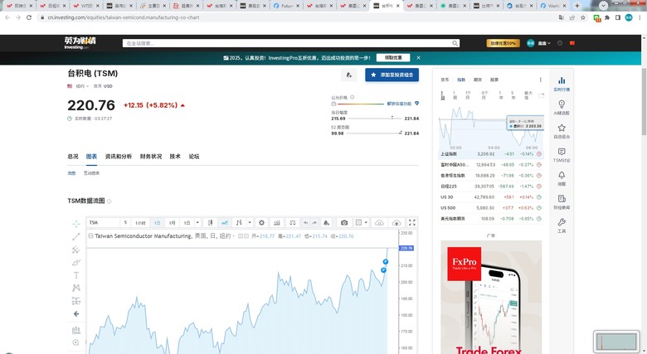This screenshot has width=647, height=354.
Task: Select the 1小时 chart interval
Action: click(x=140, y=223)
